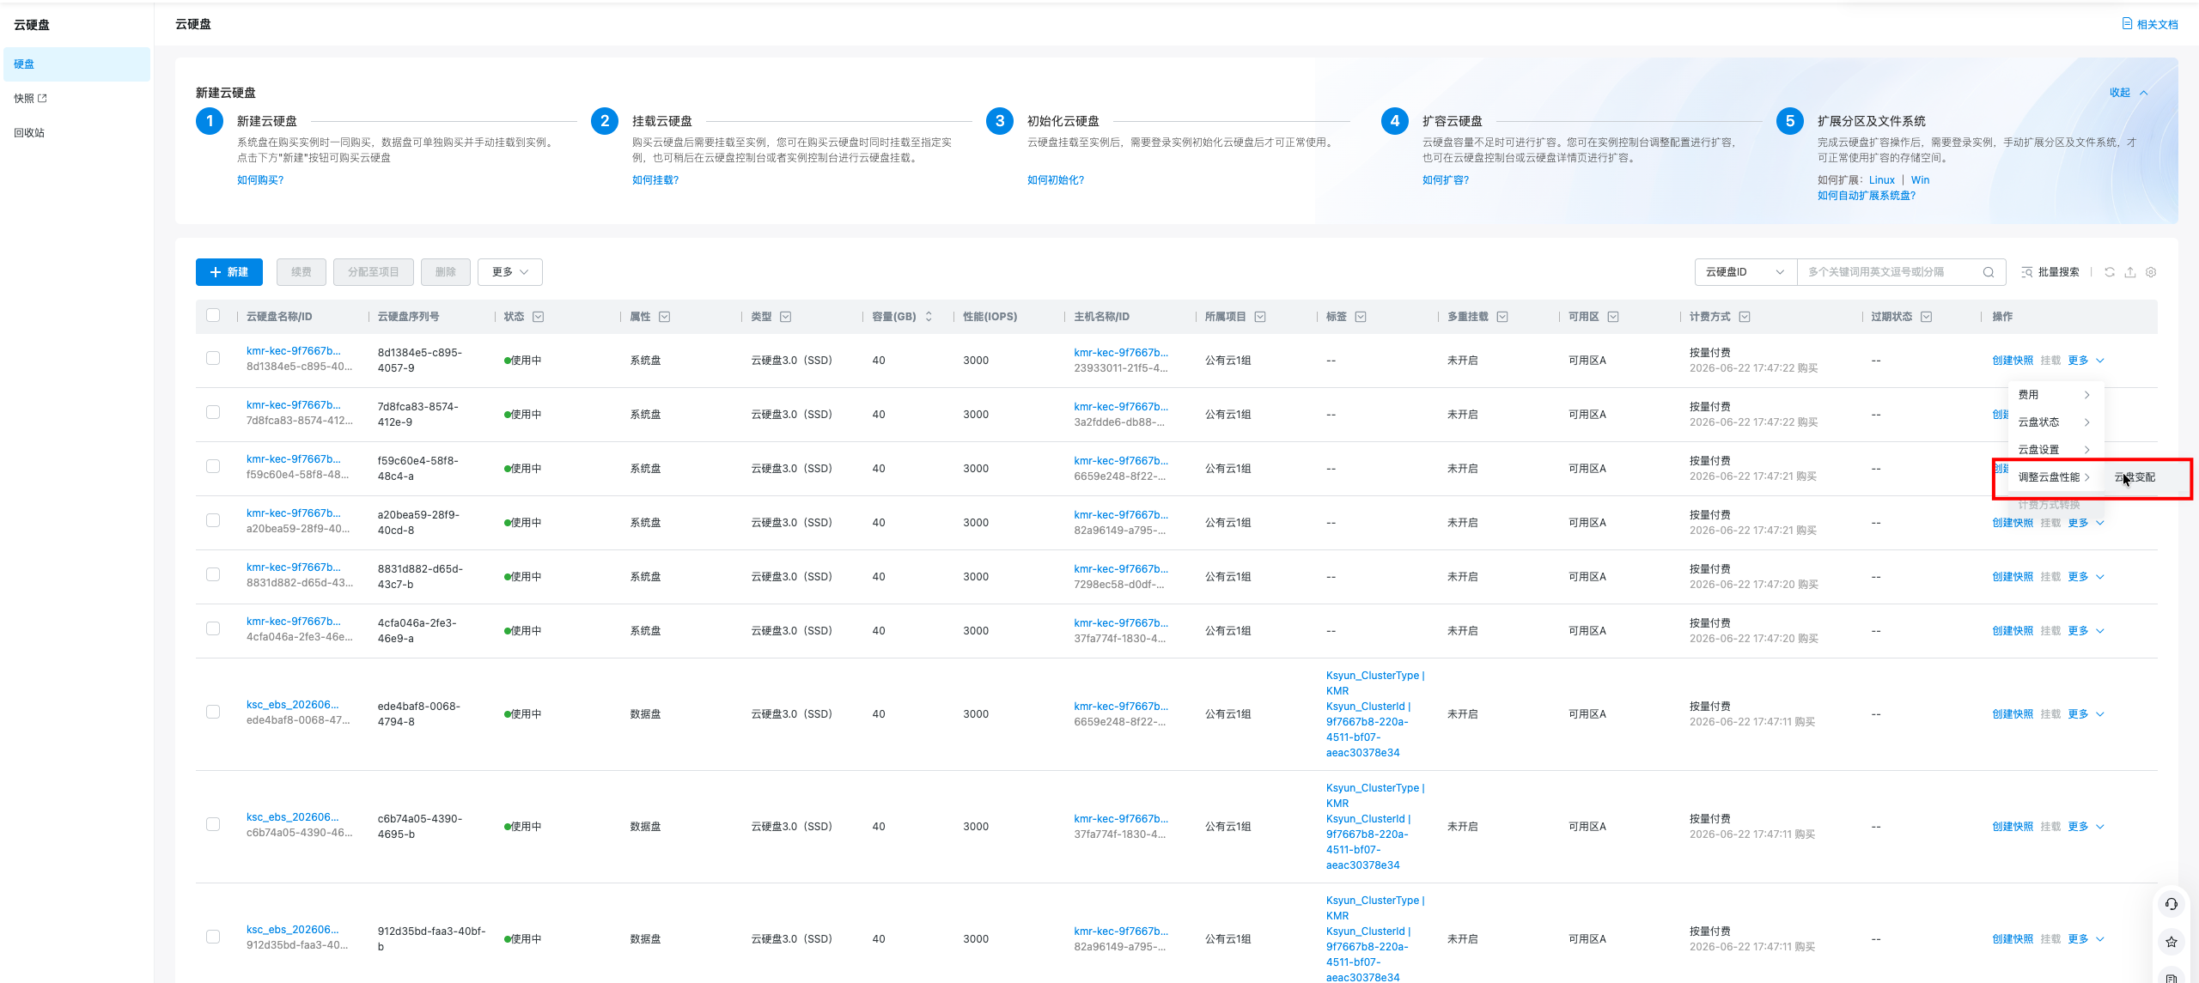Click the star favorite floating icon

(x=2172, y=942)
